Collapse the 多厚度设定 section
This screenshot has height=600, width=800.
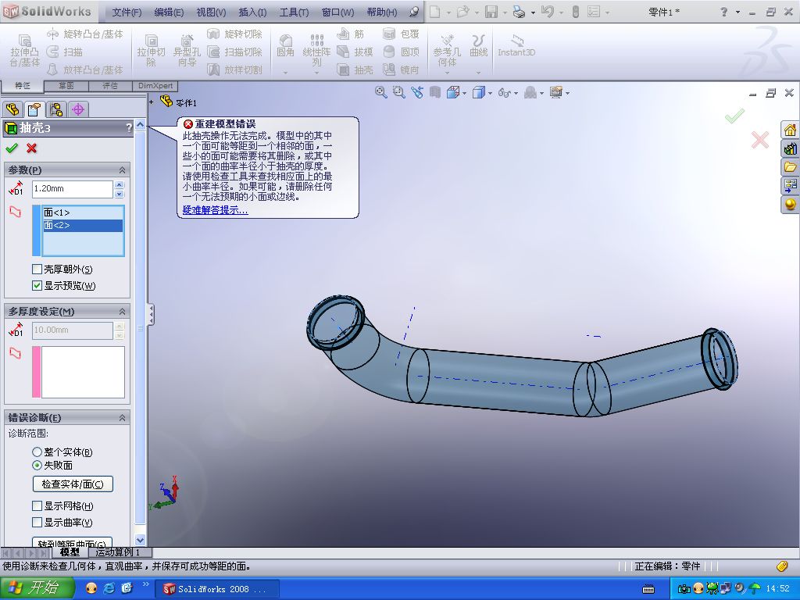[122, 311]
